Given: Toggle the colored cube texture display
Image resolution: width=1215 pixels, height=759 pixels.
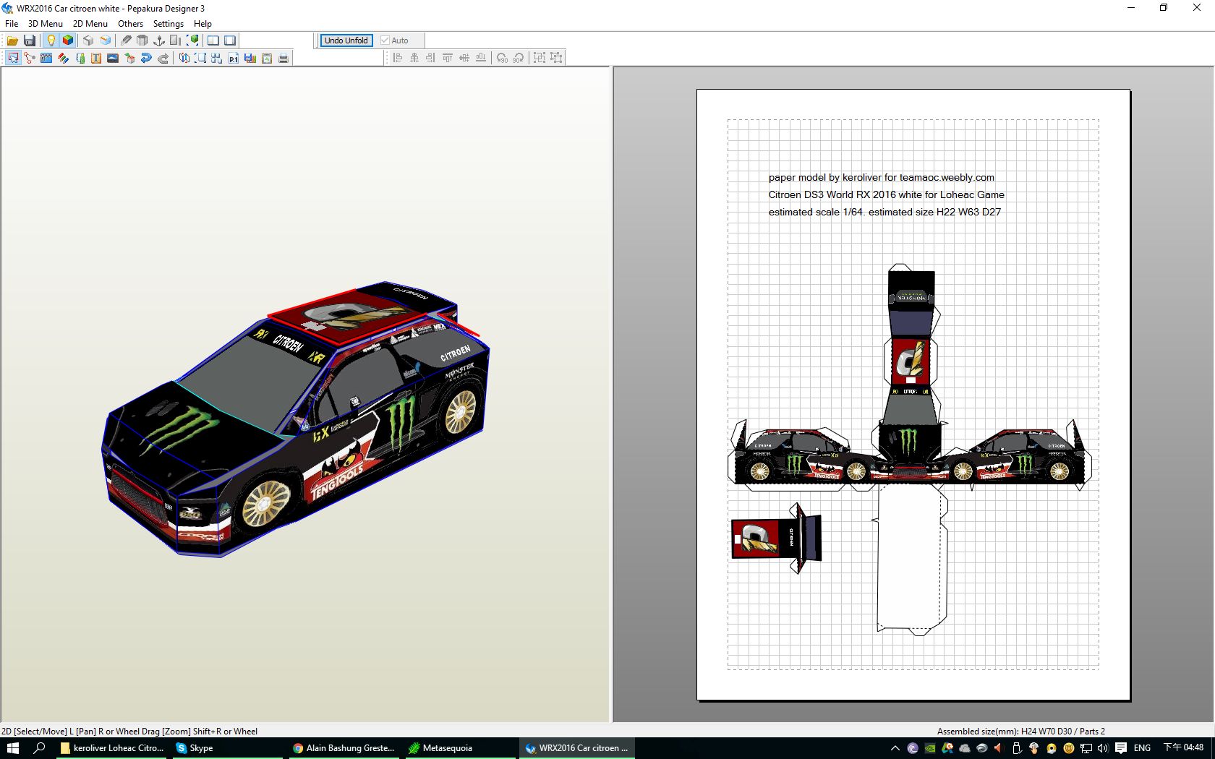Looking at the screenshot, I should [x=68, y=40].
